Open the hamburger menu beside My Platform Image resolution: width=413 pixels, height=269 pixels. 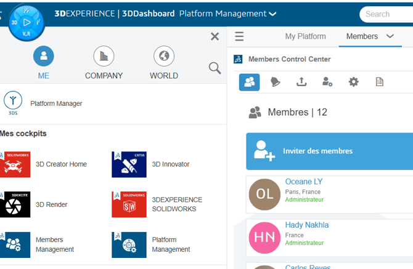point(239,36)
